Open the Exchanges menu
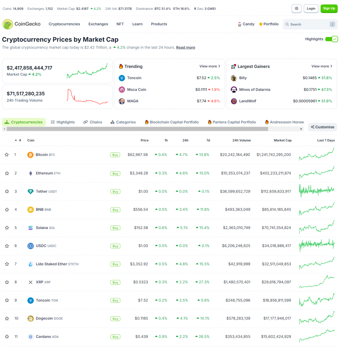Screen dimensions: 341x347 tap(98, 24)
